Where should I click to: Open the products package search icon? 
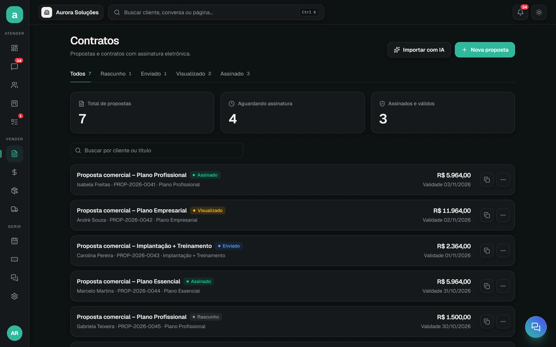pos(14,191)
